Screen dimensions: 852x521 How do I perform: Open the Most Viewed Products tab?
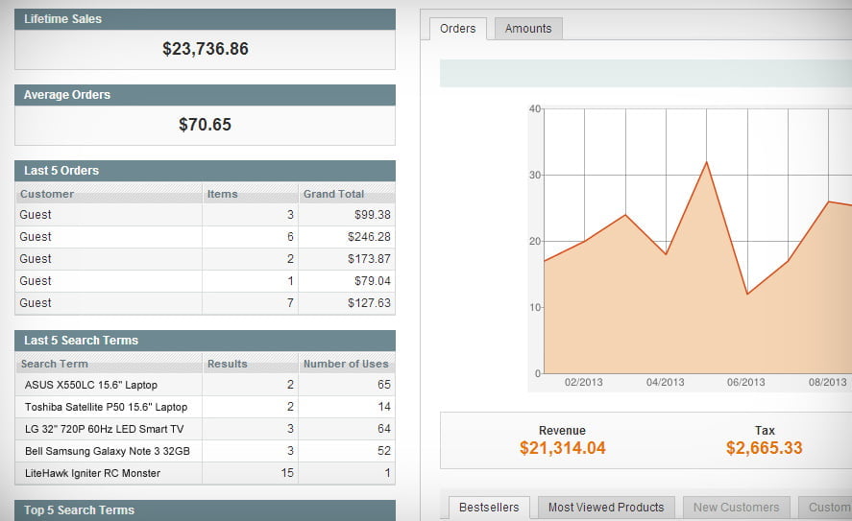(606, 507)
